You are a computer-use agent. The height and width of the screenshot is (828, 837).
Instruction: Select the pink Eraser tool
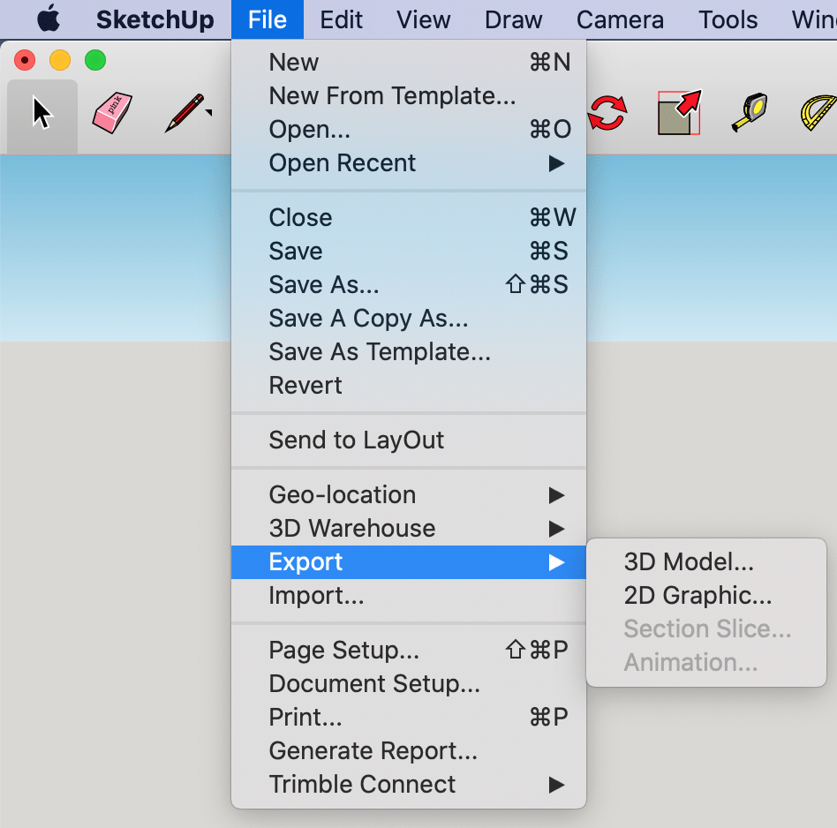(112, 113)
